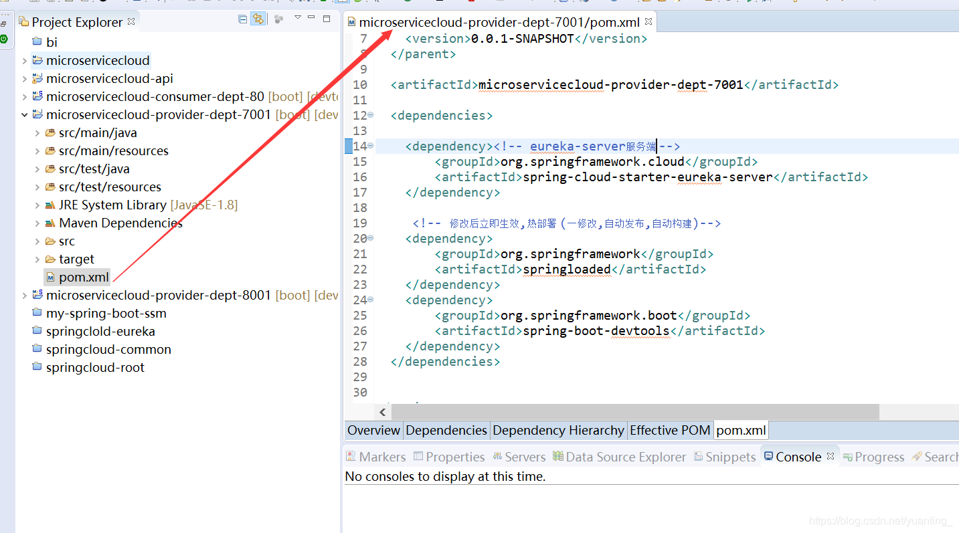Close the pom.xml editor tab
959x533 pixels.
pos(648,22)
